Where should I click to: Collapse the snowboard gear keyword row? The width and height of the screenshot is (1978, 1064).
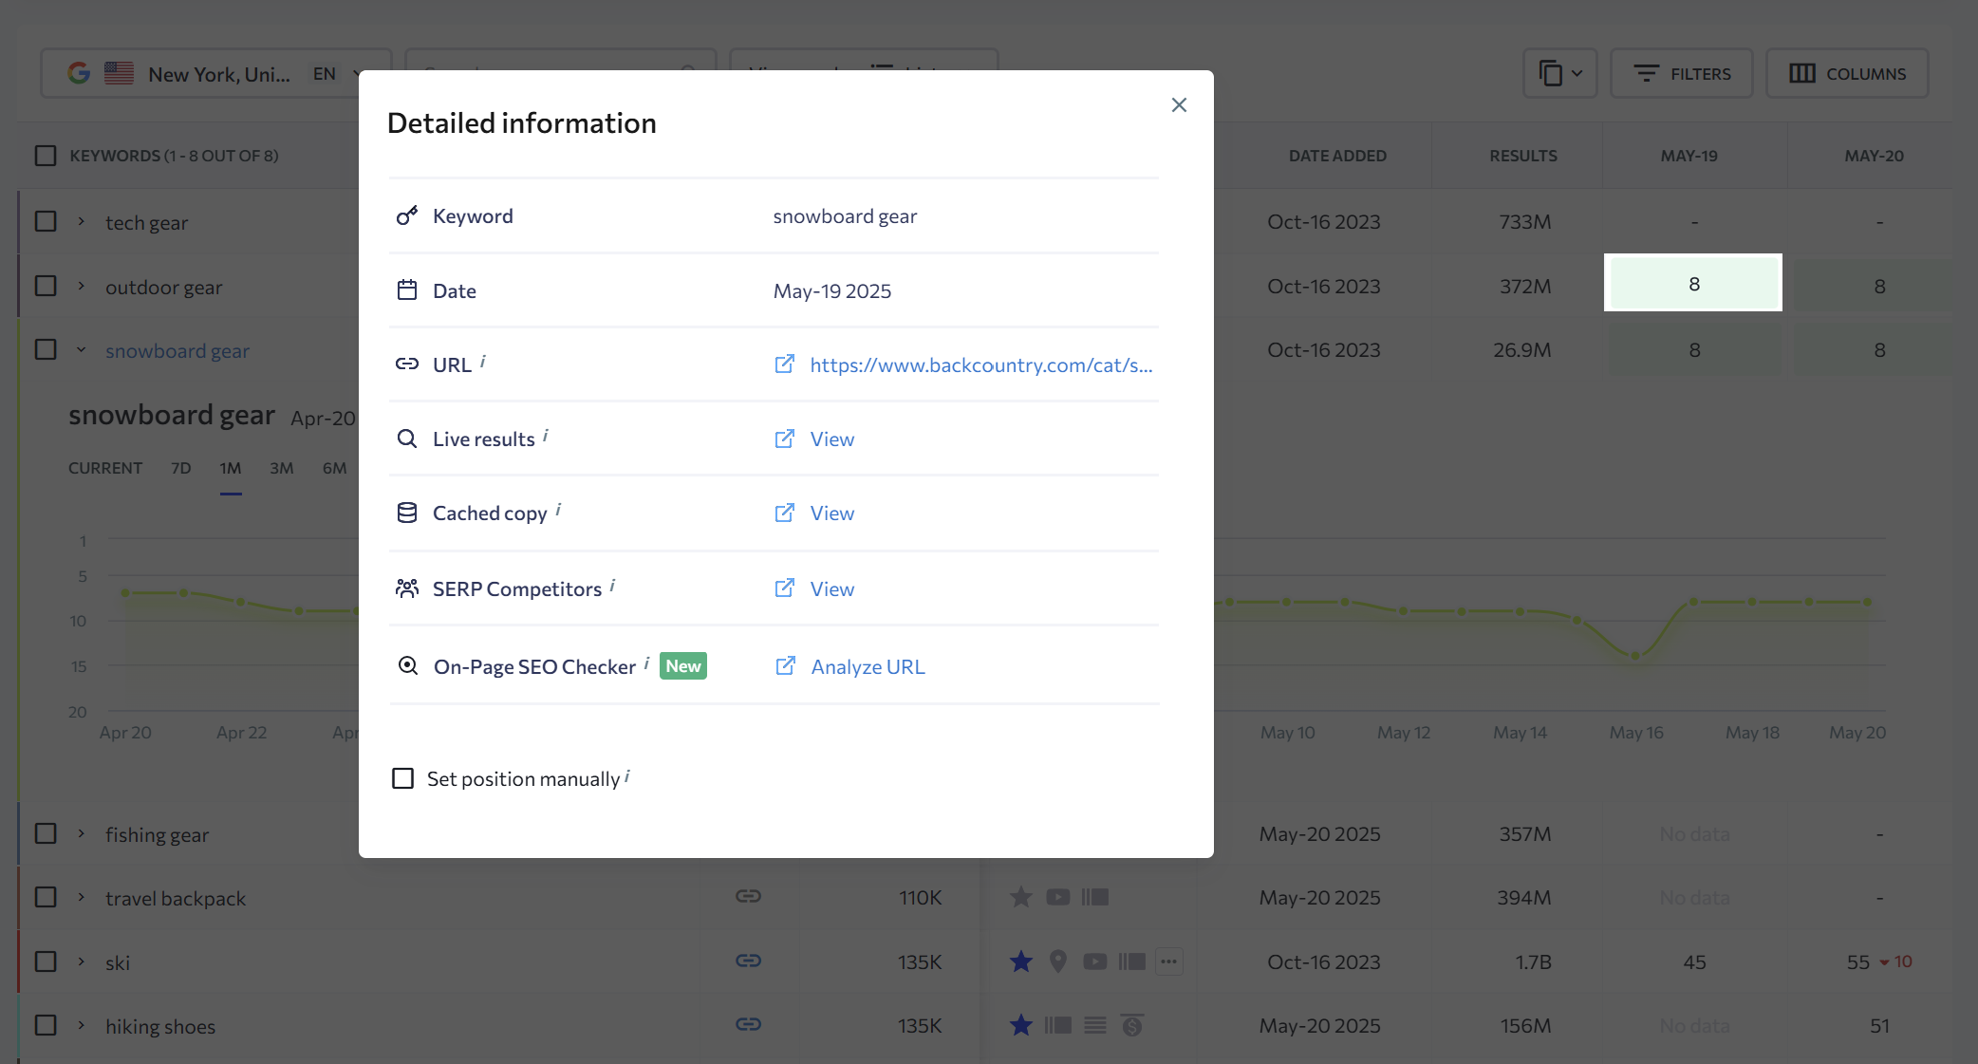click(82, 350)
